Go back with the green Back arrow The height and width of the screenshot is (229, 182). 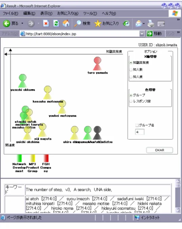pyautogui.click(x=7, y=23)
